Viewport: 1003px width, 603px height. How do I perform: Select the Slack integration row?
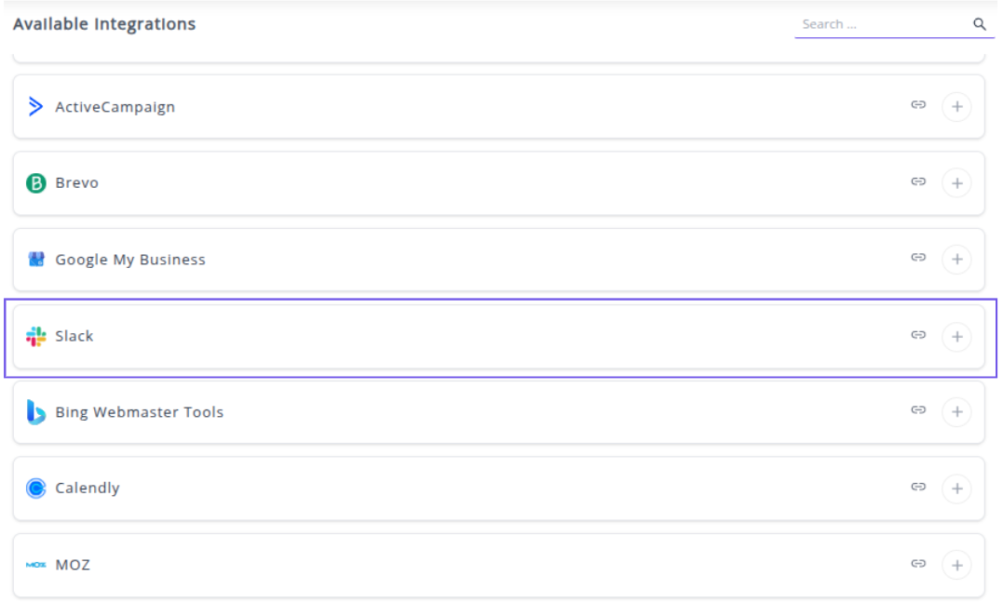pyautogui.click(x=466, y=337)
